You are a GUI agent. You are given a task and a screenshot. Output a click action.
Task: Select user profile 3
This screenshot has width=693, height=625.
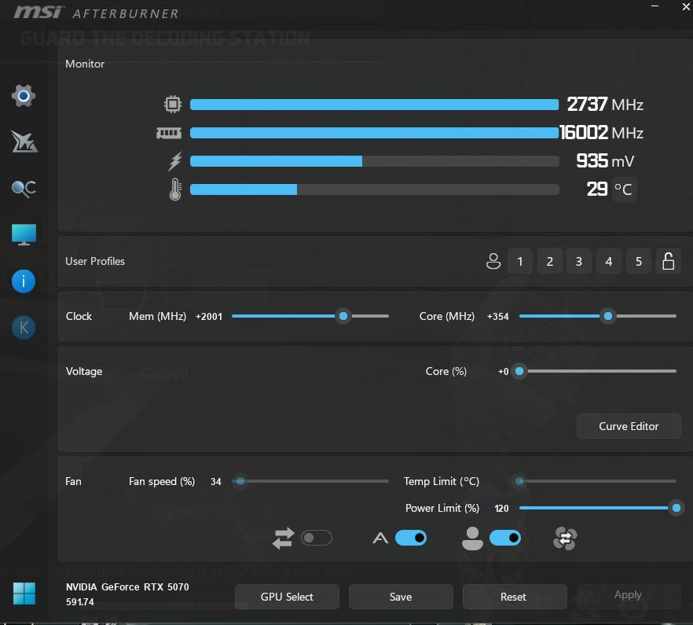tap(579, 262)
